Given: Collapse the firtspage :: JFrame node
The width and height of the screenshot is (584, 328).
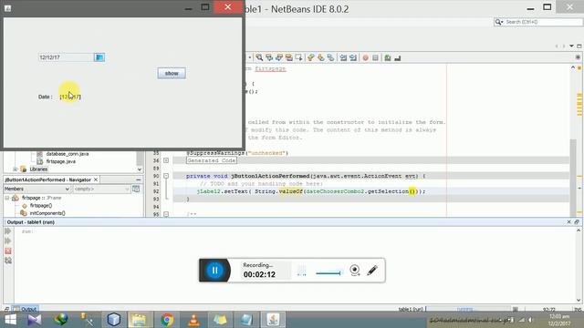Looking at the screenshot, I should point(7,198).
